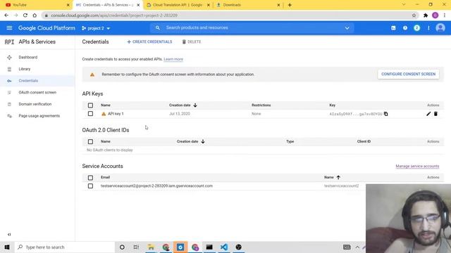
Task: Open Cortana circle on the taskbar
Action: [122, 247]
